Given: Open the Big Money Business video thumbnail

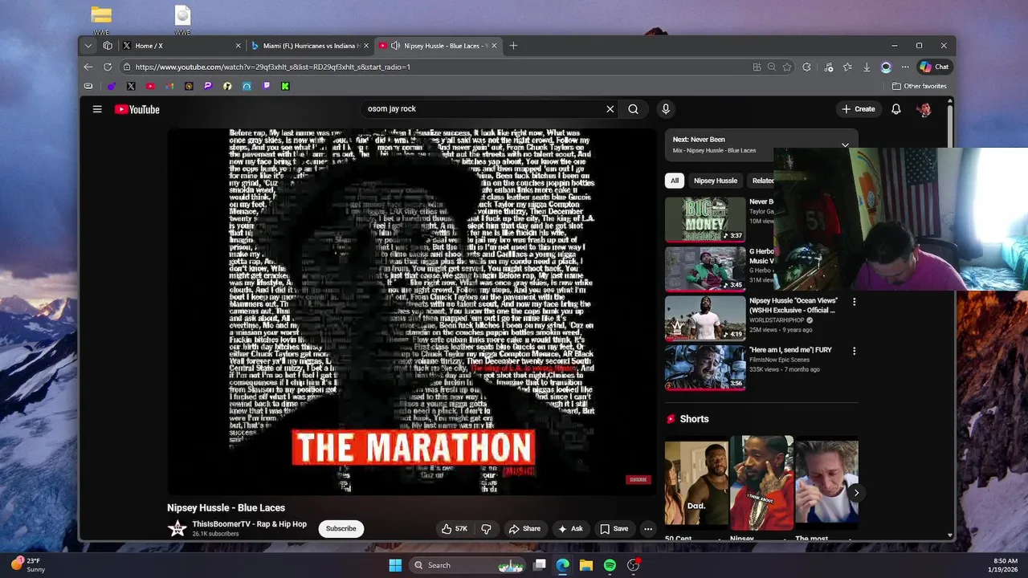Looking at the screenshot, I should [x=705, y=219].
